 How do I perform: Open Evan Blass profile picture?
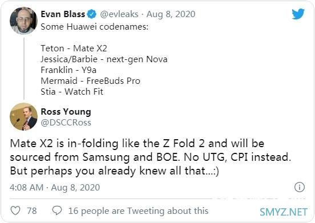(23, 21)
